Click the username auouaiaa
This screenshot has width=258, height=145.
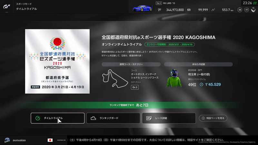(19, 140)
